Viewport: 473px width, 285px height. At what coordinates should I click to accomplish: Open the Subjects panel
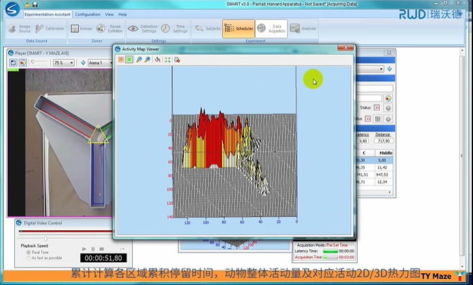tap(208, 29)
